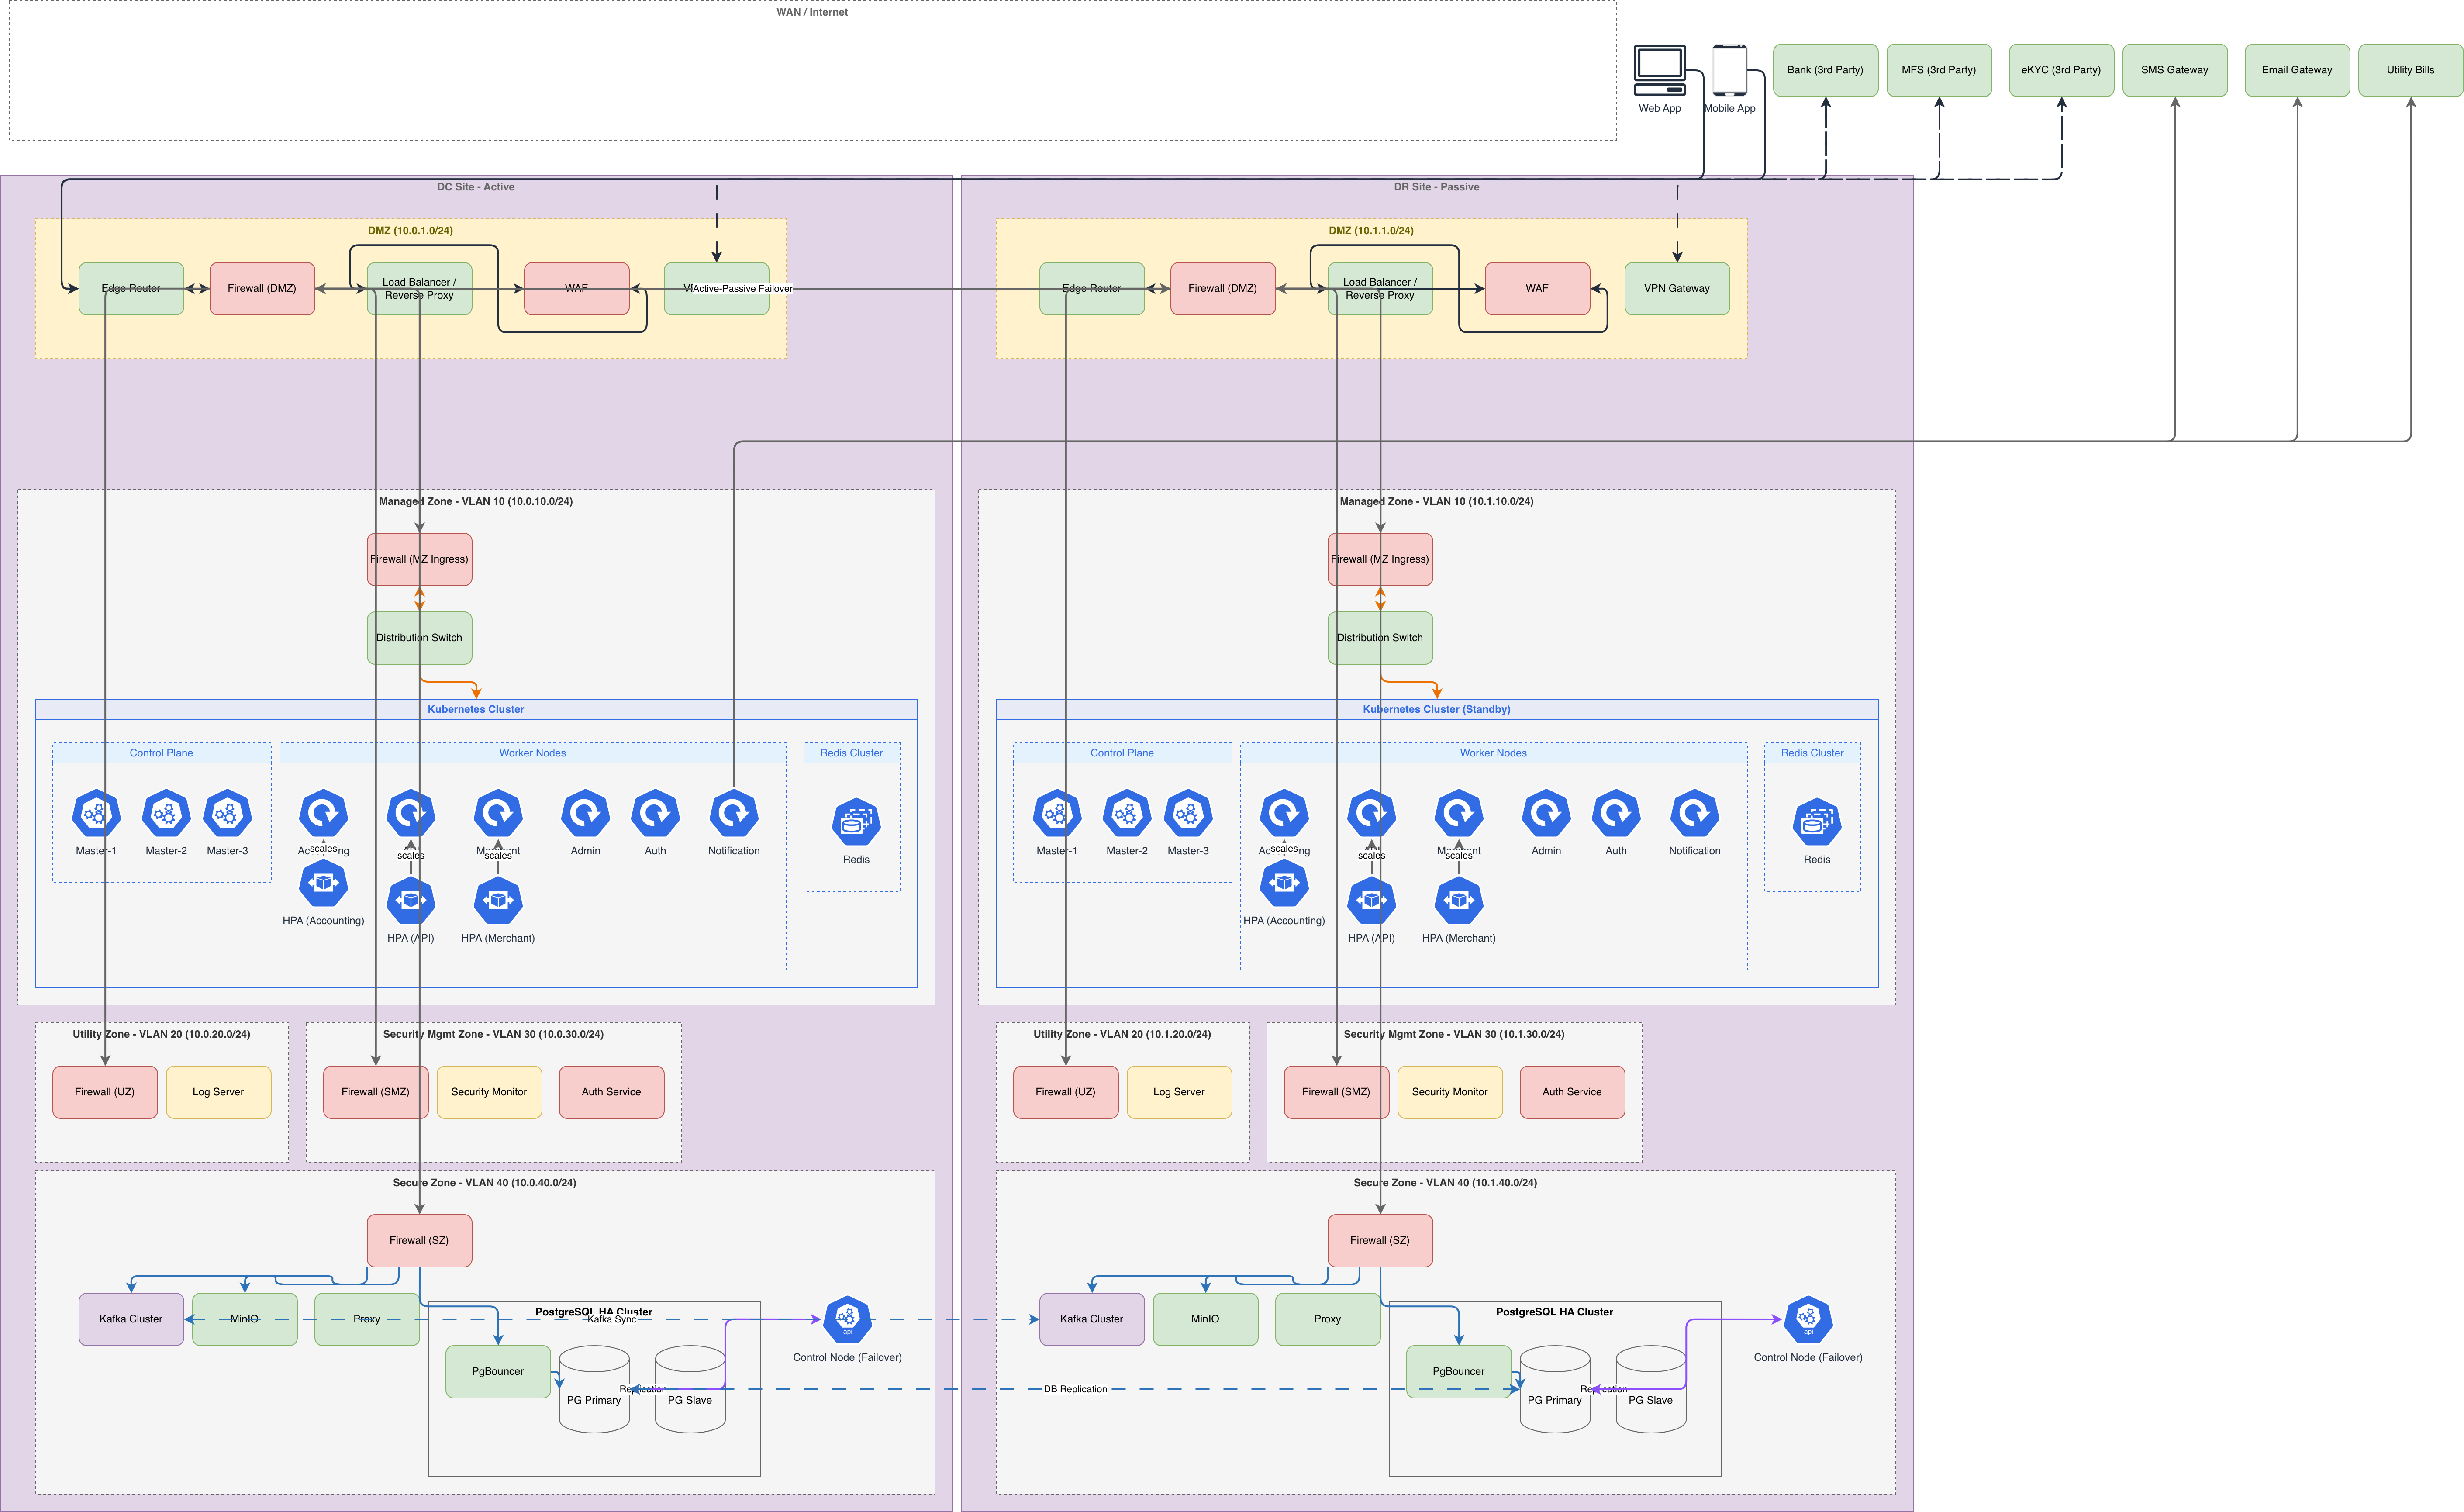Click the 'DB Replication' connector label

(x=1075, y=1389)
